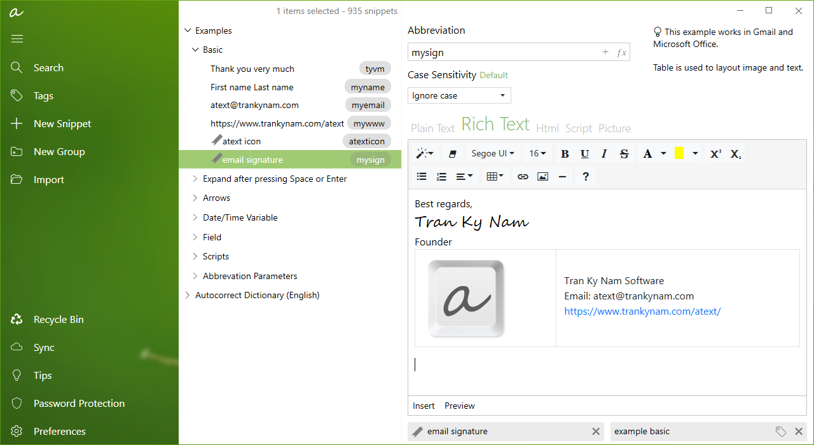Open the Segoe UI font dropdown
This screenshot has height=445, width=814.
point(493,153)
